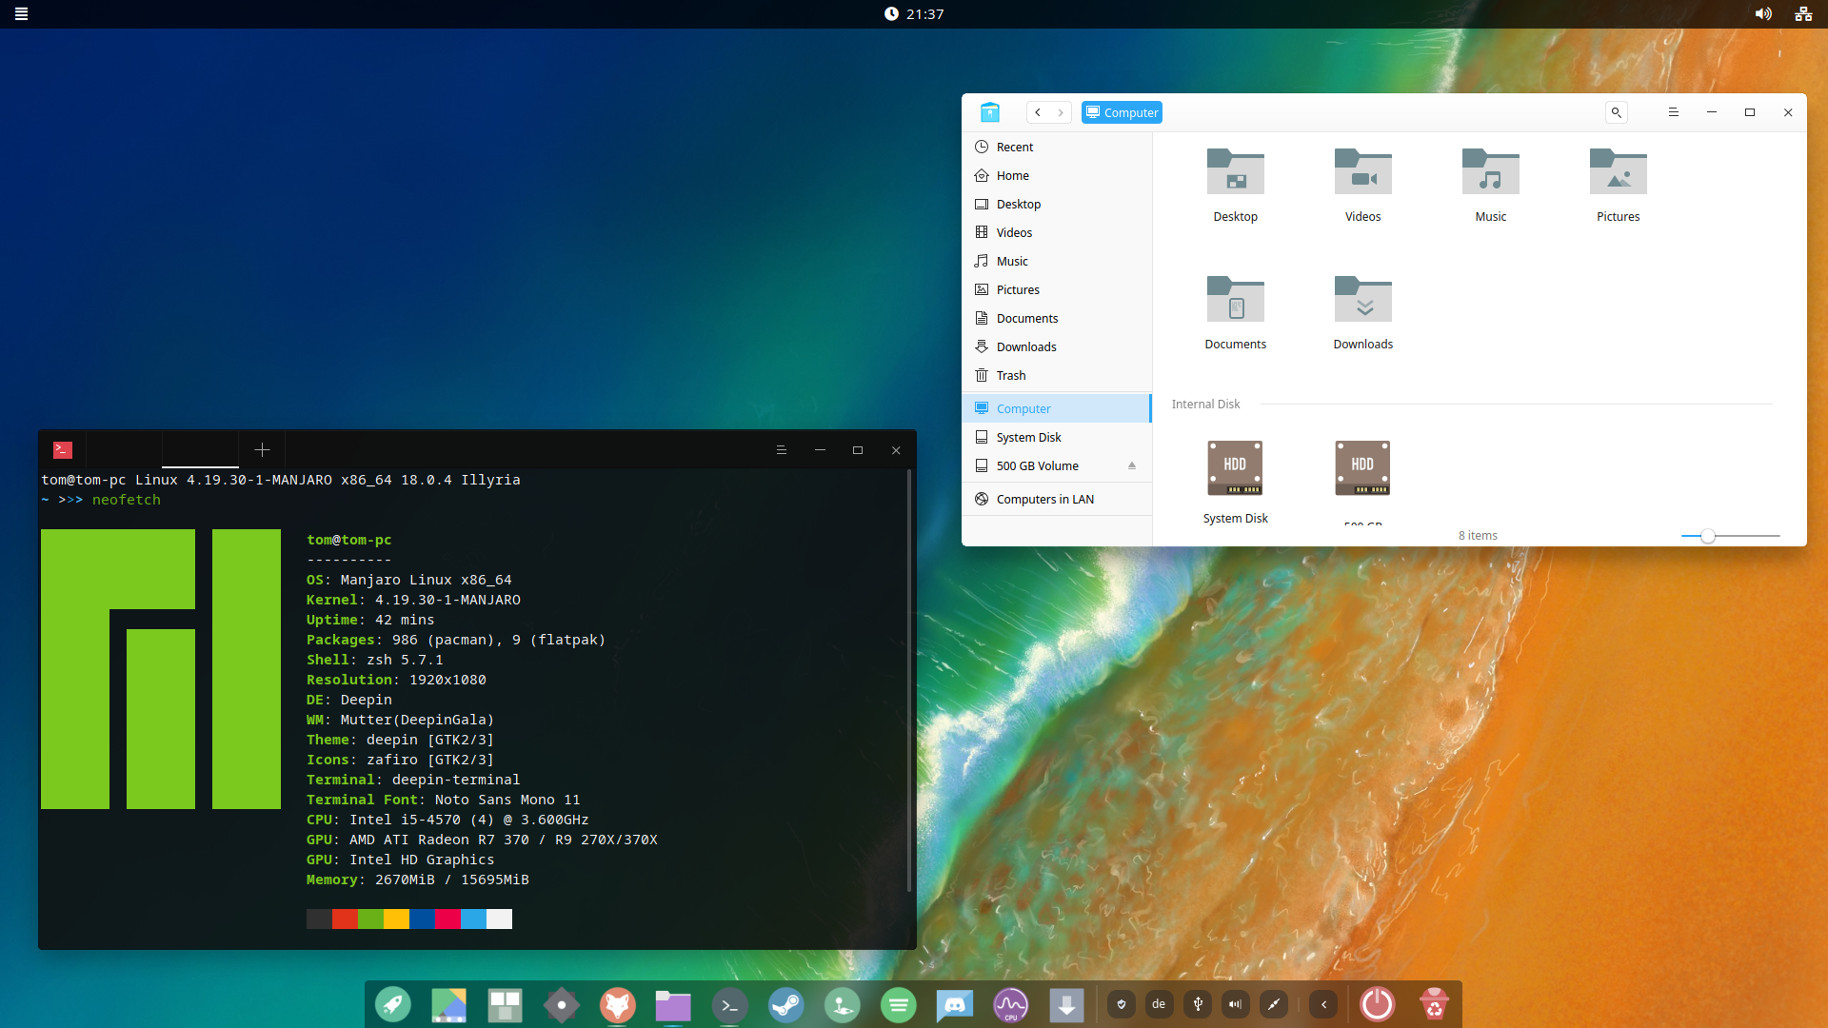1828x1028 pixels.
Task: Open the file manager hamburger menu
Action: click(x=1674, y=112)
